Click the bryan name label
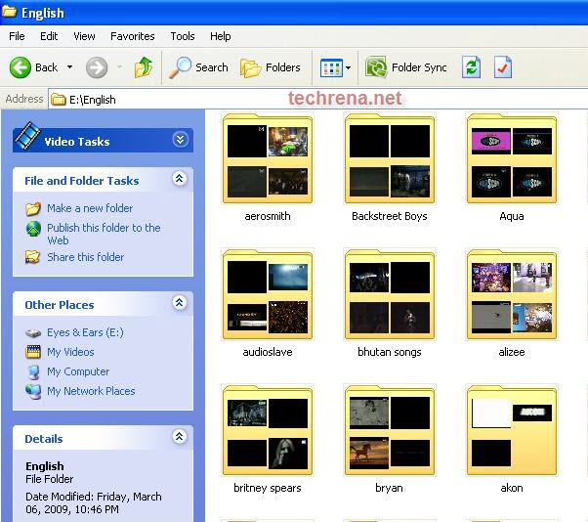 point(390,488)
